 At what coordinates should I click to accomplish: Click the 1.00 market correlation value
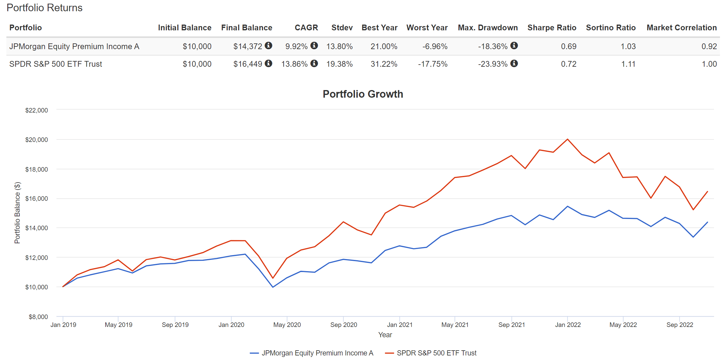pos(709,64)
